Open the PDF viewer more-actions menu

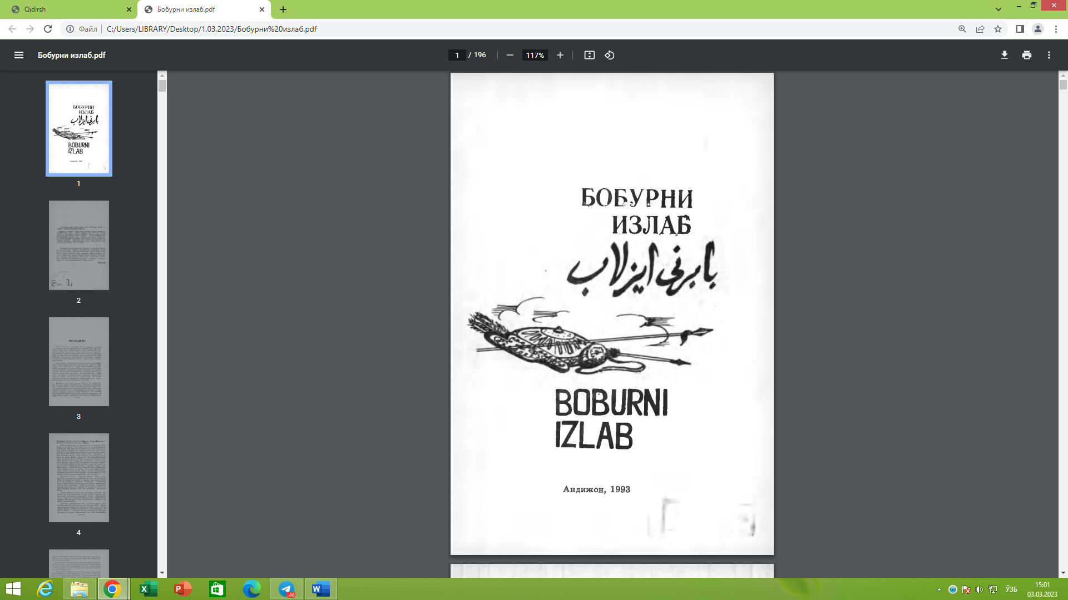tap(1049, 55)
